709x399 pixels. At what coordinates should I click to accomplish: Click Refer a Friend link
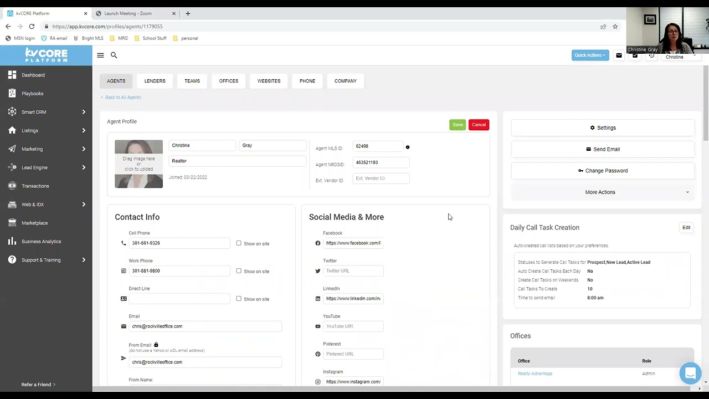[38, 385]
